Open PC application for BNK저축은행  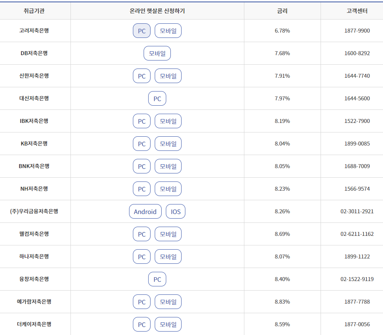[x=142, y=166]
